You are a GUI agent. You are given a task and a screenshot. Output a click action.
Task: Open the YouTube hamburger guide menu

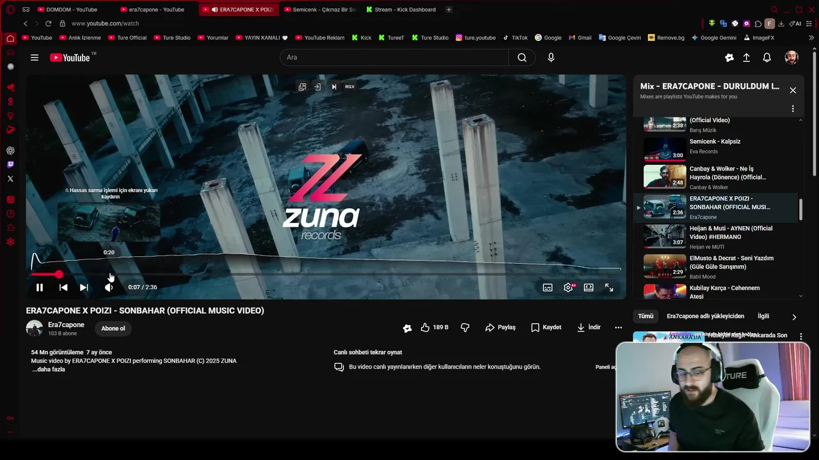35,57
